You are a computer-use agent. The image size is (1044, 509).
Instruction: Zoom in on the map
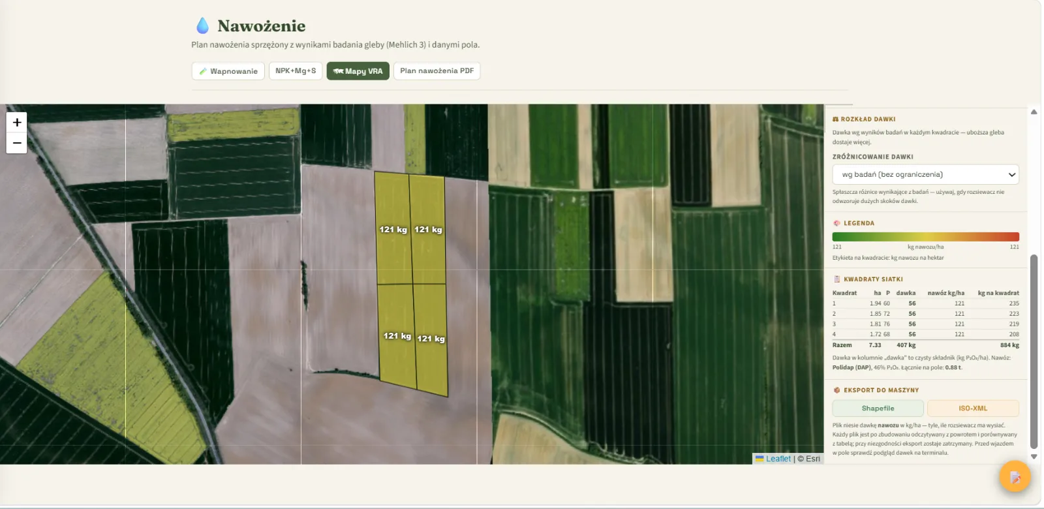coord(17,122)
